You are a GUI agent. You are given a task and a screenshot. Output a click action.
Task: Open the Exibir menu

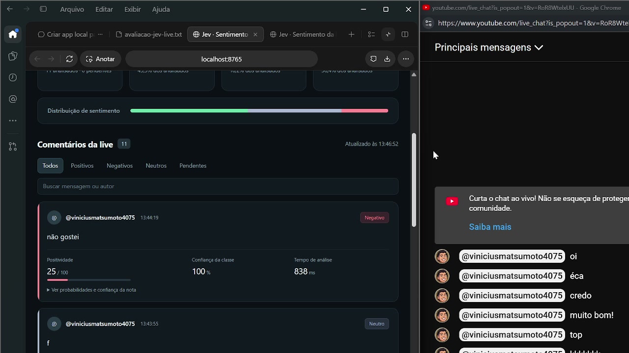pyautogui.click(x=133, y=9)
